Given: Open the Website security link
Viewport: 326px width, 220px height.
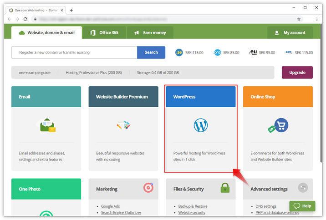Looking at the screenshot, I should click(x=192, y=213).
